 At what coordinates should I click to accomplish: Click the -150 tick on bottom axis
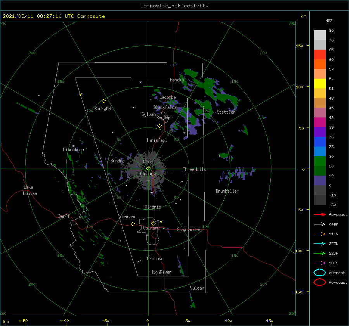[x=23, y=321]
